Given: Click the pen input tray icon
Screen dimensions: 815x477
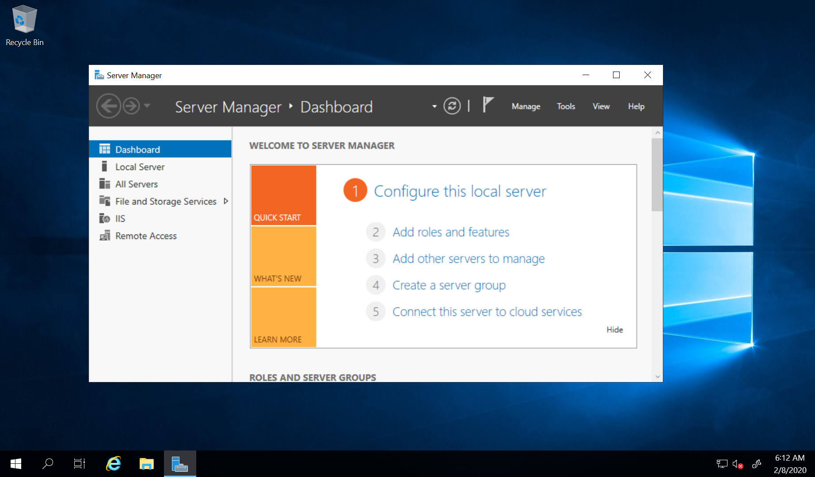Looking at the screenshot, I should 756,464.
